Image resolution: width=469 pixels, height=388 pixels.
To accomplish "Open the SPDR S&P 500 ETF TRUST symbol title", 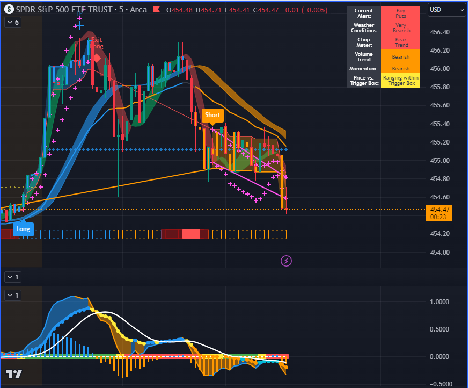I will click(x=82, y=10).
